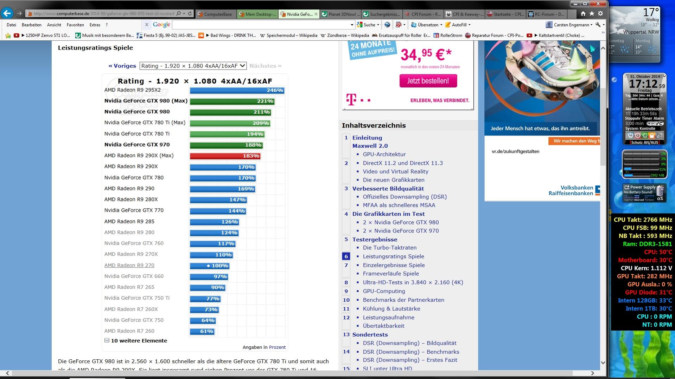This screenshot has height=379, width=675.
Task: Open the favorites star icon beside home
Action: (592, 14)
